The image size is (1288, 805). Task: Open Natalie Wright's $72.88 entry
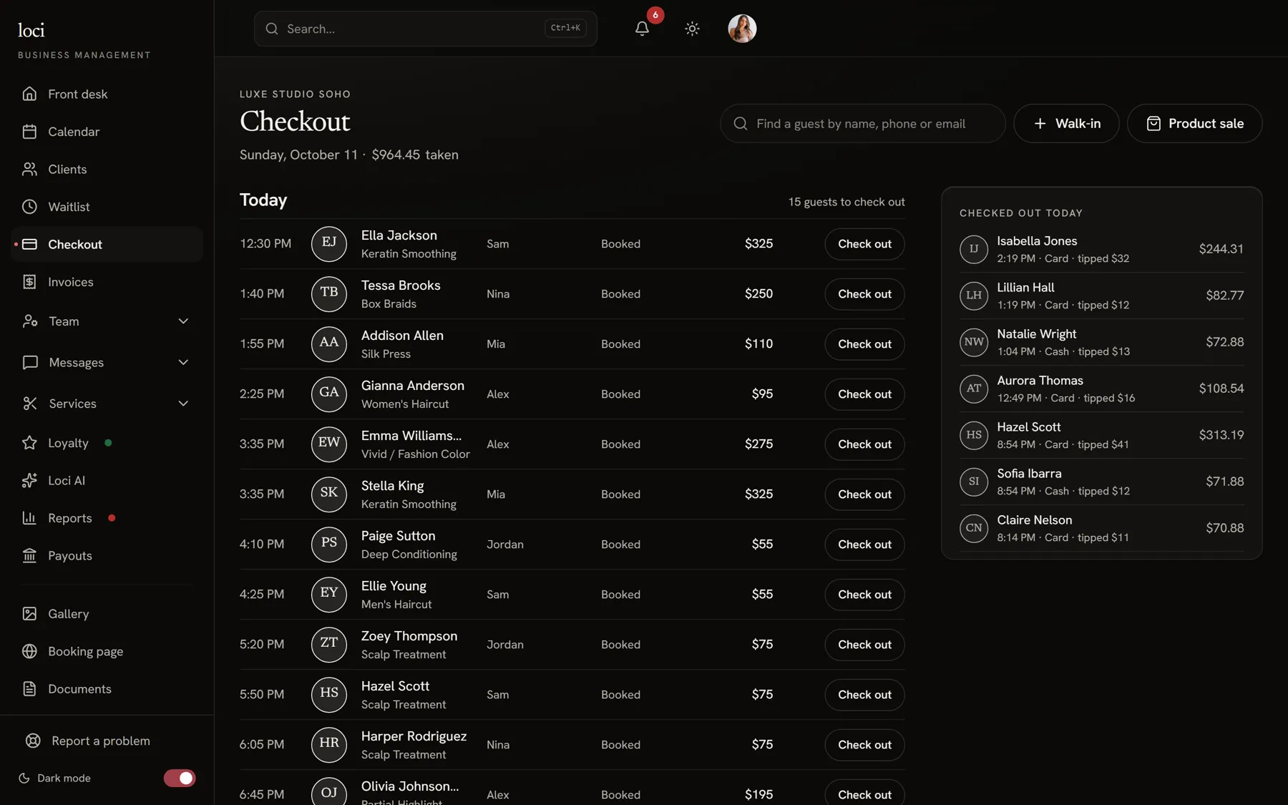(1101, 342)
